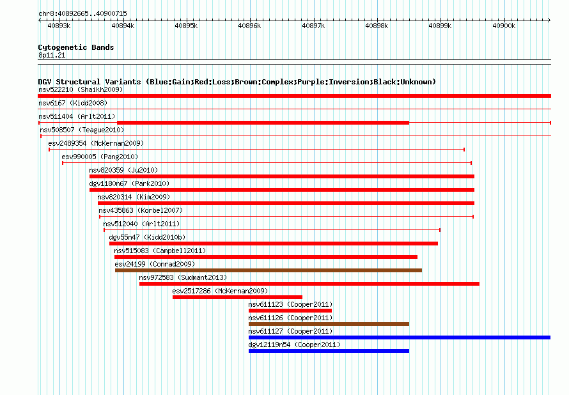Select the esv24199 brown complex bar
Screen dimensions: 569x395
(x=269, y=270)
